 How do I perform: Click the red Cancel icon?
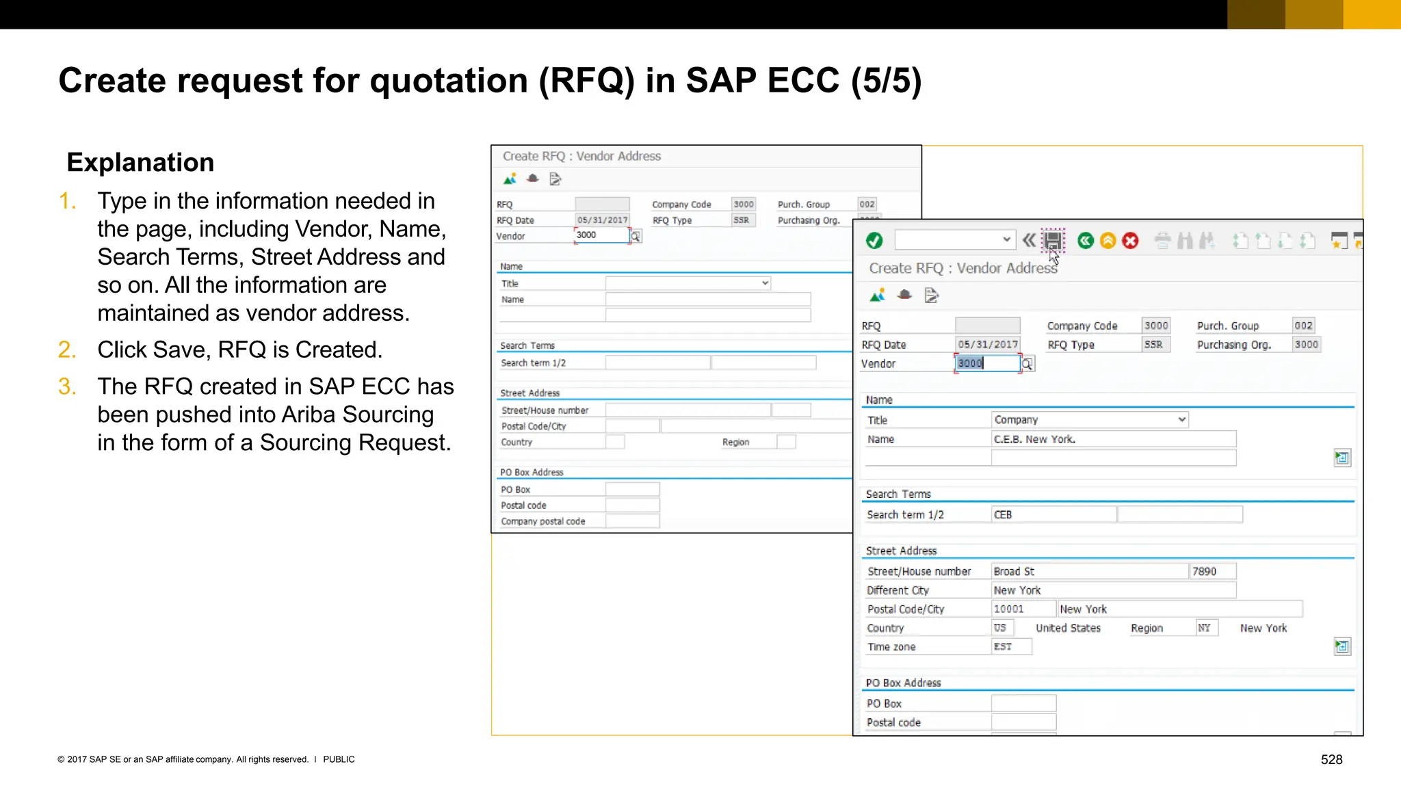1131,241
